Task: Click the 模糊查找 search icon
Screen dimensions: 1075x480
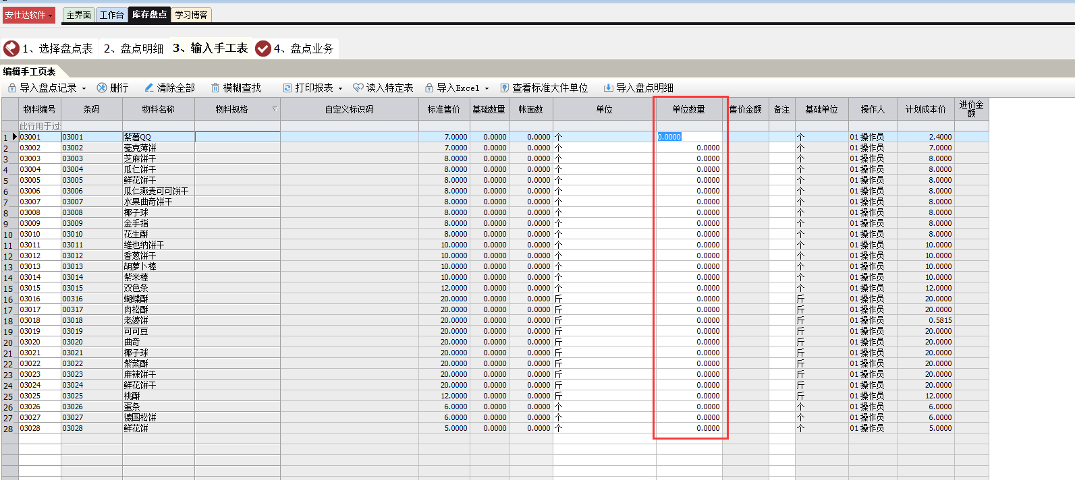Action: click(215, 88)
